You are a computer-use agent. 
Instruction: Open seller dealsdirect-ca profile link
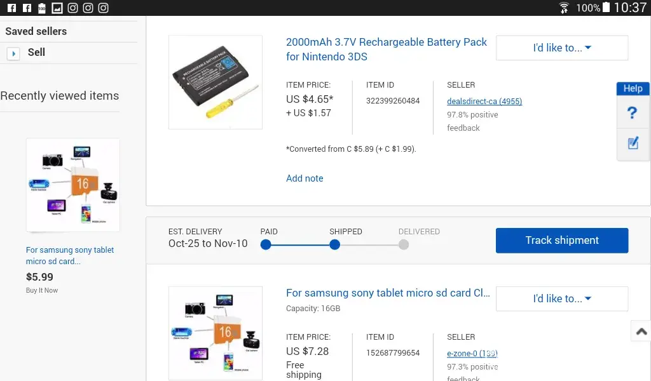pyautogui.click(x=484, y=102)
